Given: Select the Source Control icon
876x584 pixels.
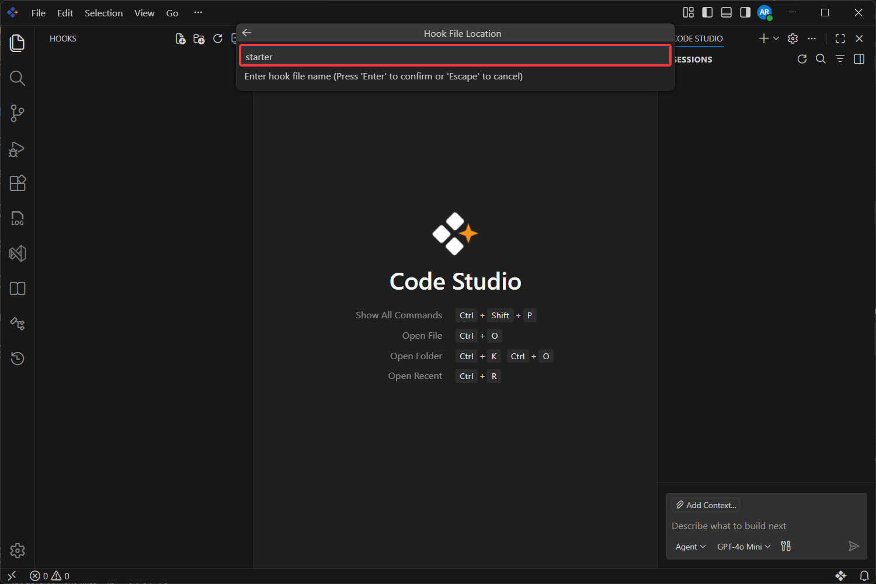Looking at the screenshot, I should click(x=18, y=113).
